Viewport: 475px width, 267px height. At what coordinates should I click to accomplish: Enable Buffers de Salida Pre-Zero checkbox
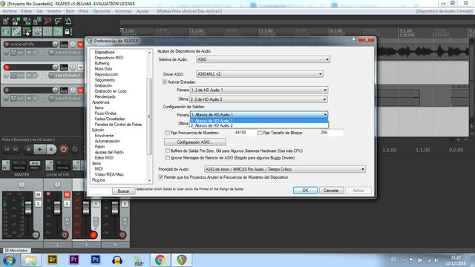(x=167, y=151)
